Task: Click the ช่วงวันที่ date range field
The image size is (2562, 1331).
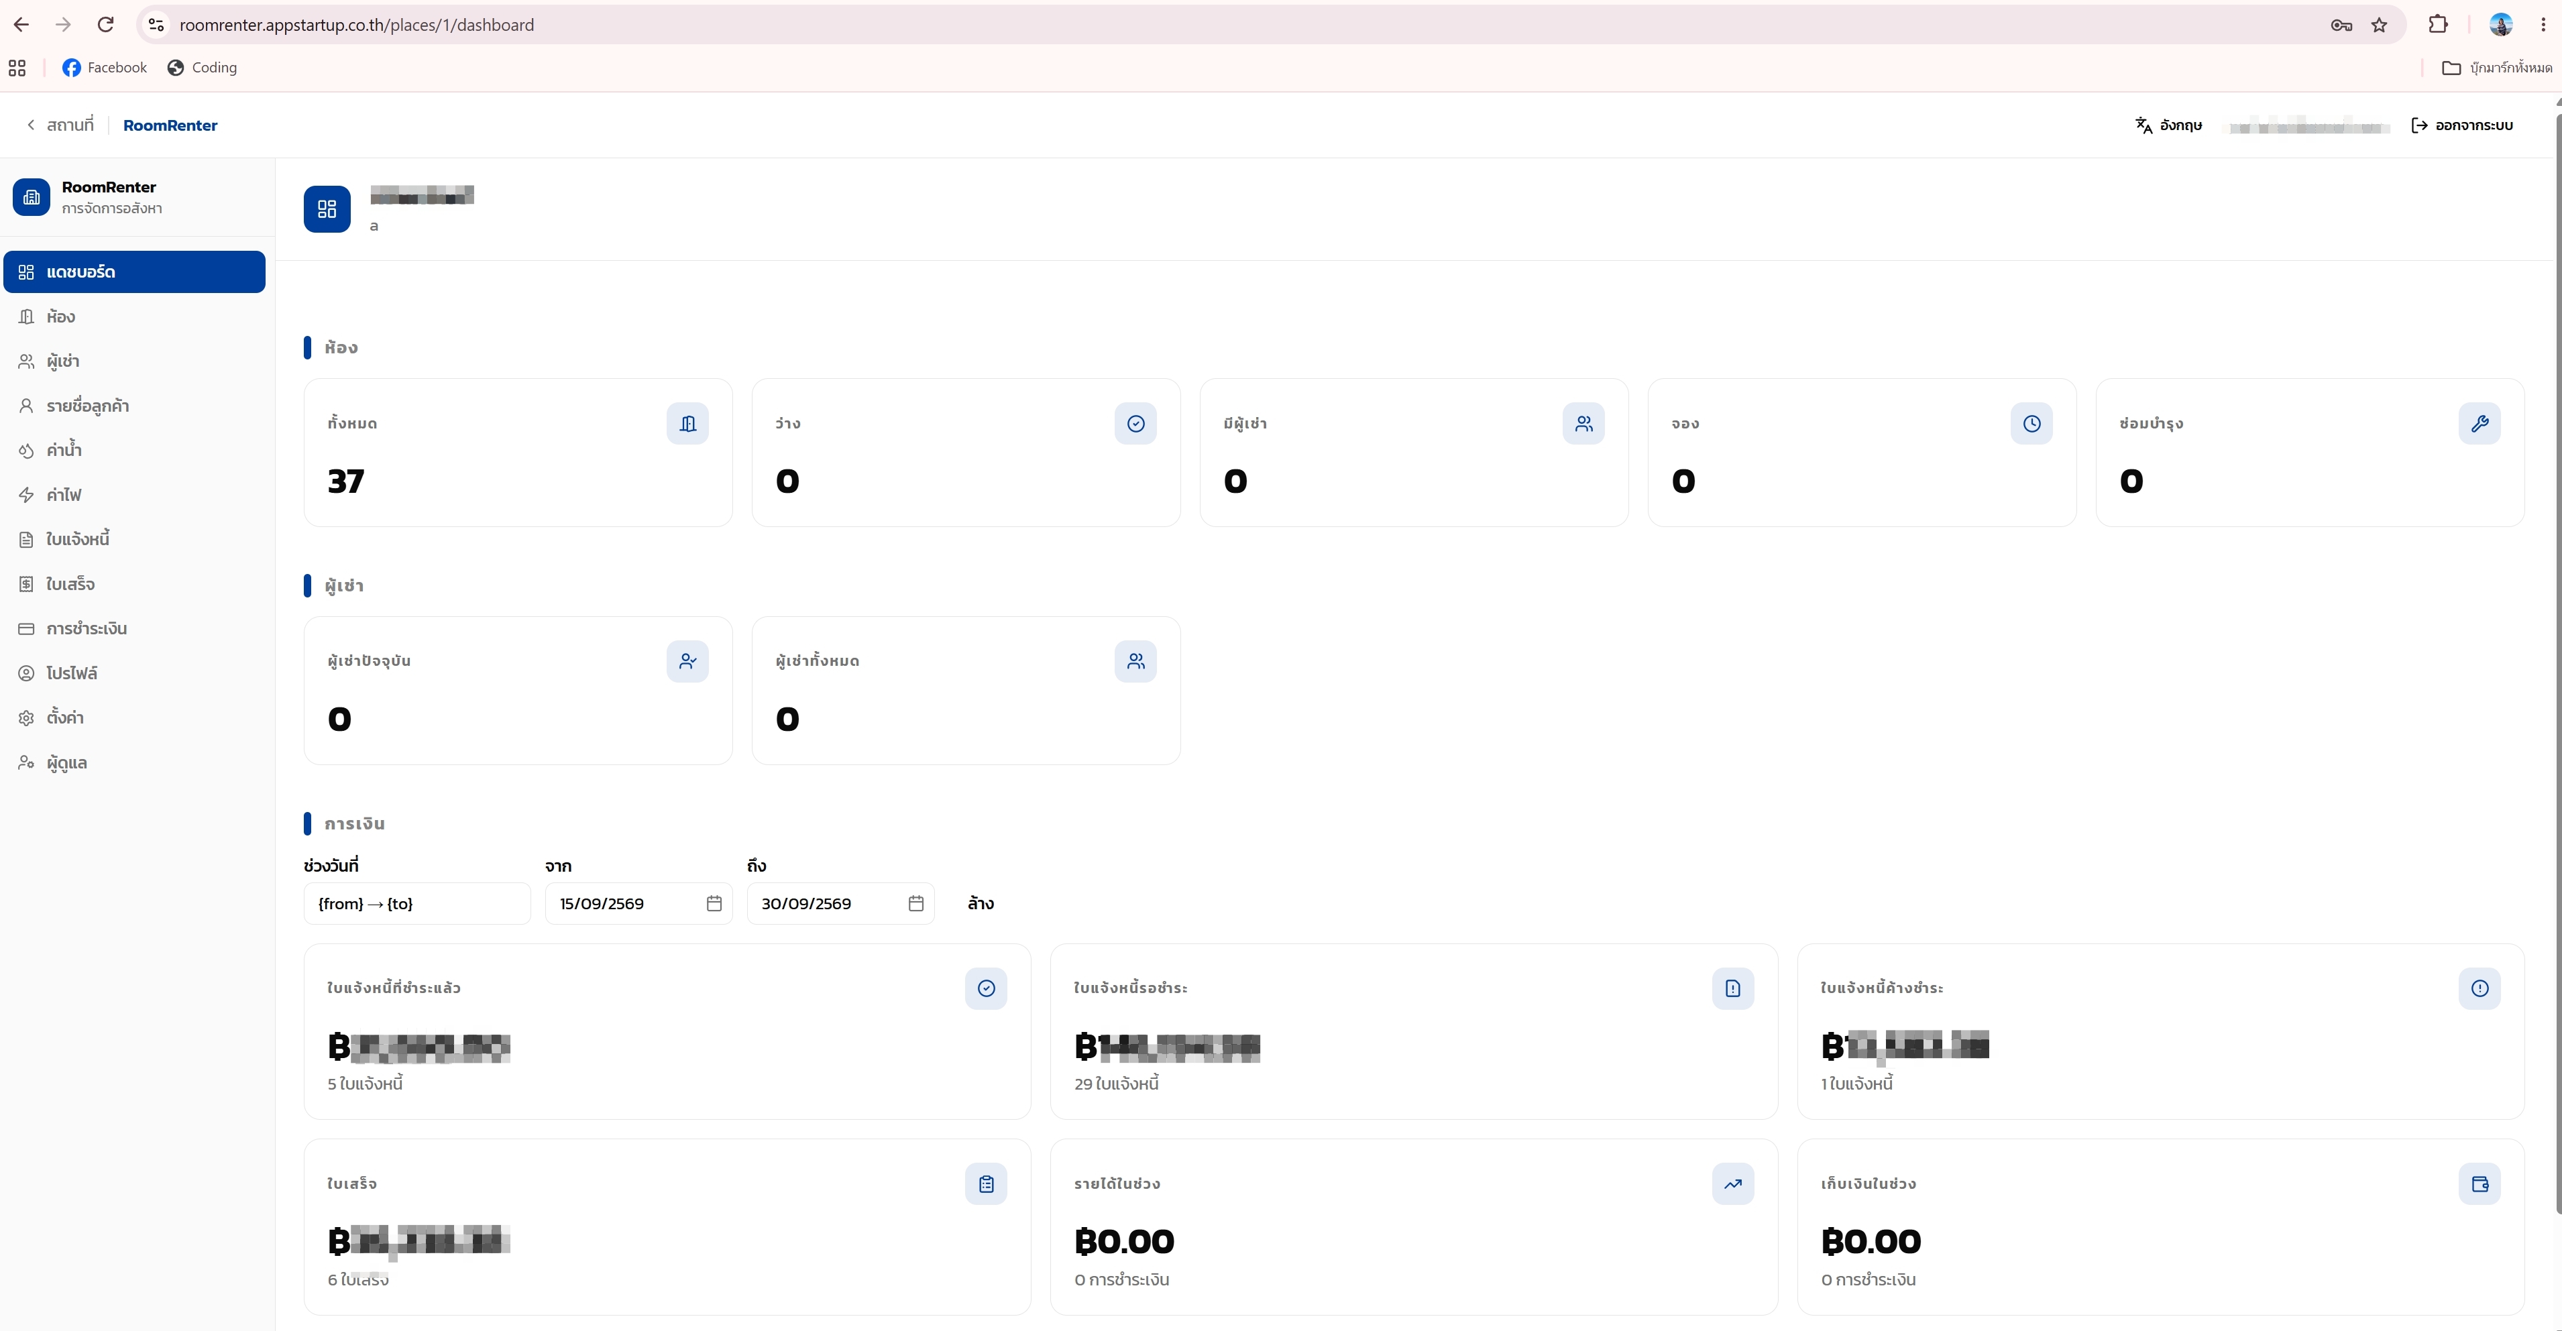Action: [x=416, y=904]
